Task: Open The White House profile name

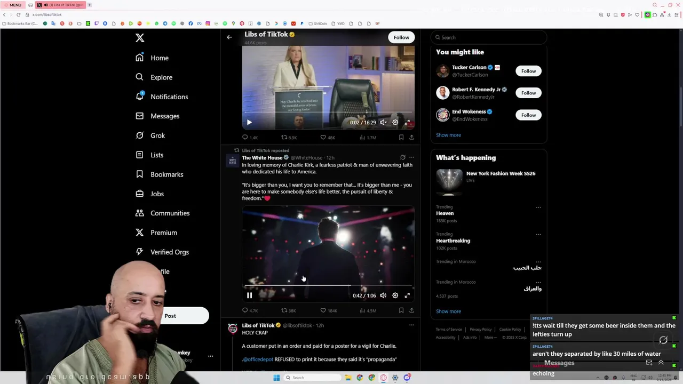Action: (262, 158)
